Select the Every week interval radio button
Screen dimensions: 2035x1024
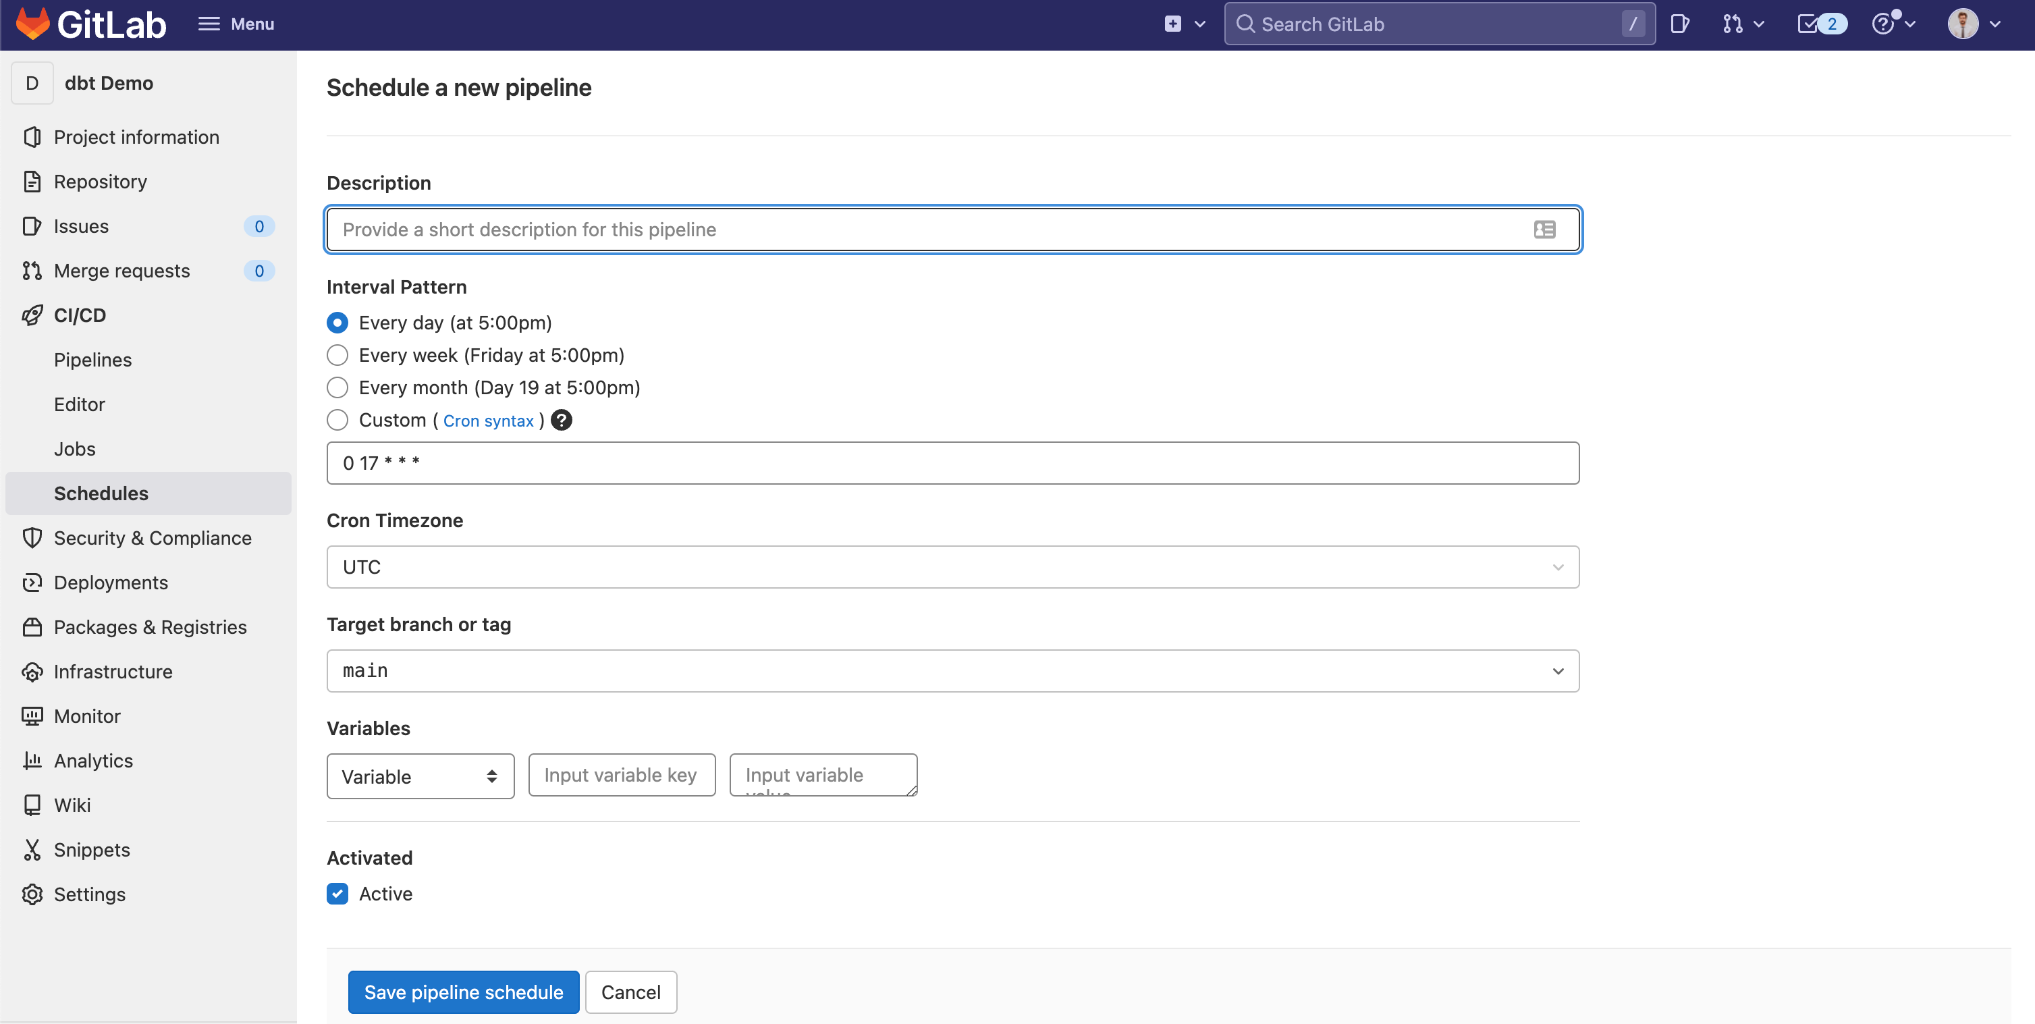point(337,356)
